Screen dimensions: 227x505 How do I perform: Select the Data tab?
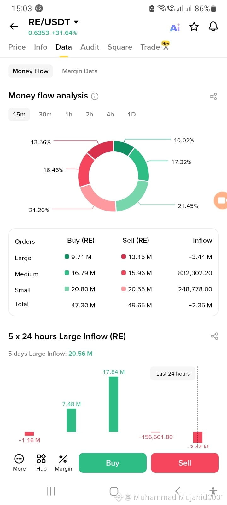pos(64,47)
